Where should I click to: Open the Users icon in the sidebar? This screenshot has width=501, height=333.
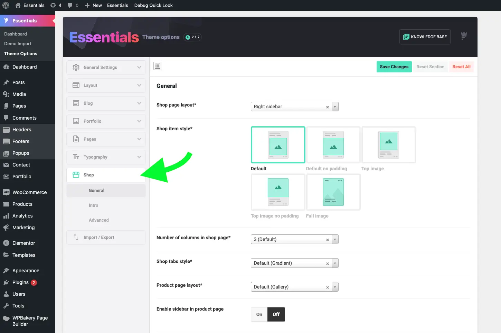point(6,294)
